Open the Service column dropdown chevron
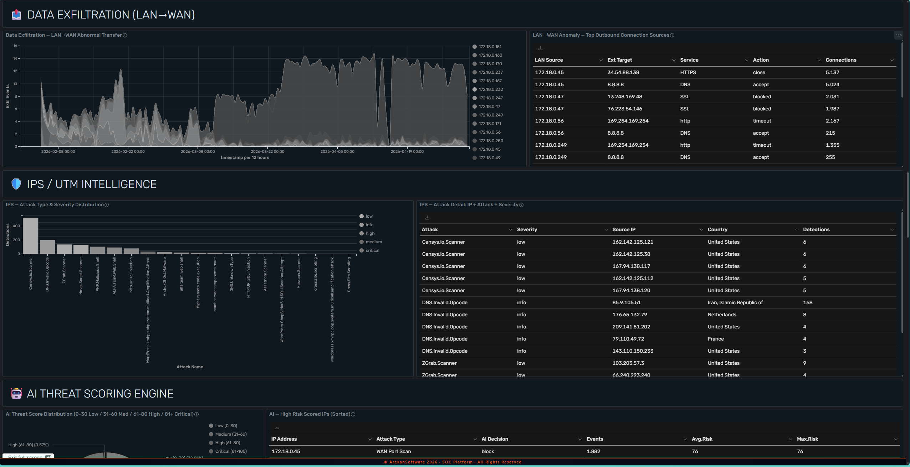 coord(747,60)
